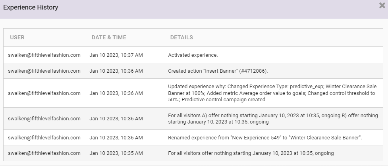
Task: Click the Jan 10 2023, 10:37 AM timestamp
Action: [x=116, y=55]
